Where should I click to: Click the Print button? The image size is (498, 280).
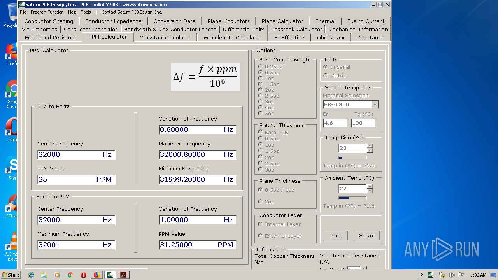tap(335, 235)
